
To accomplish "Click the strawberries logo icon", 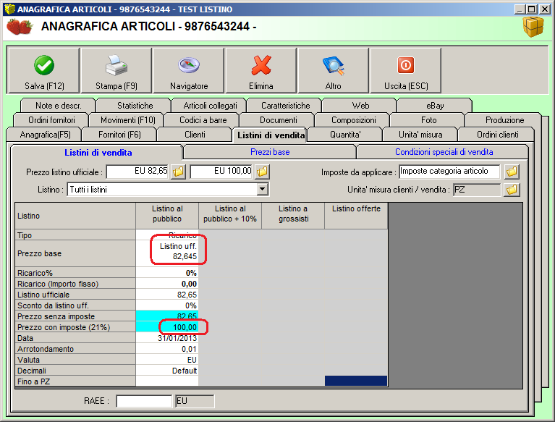I will point(20,27).
